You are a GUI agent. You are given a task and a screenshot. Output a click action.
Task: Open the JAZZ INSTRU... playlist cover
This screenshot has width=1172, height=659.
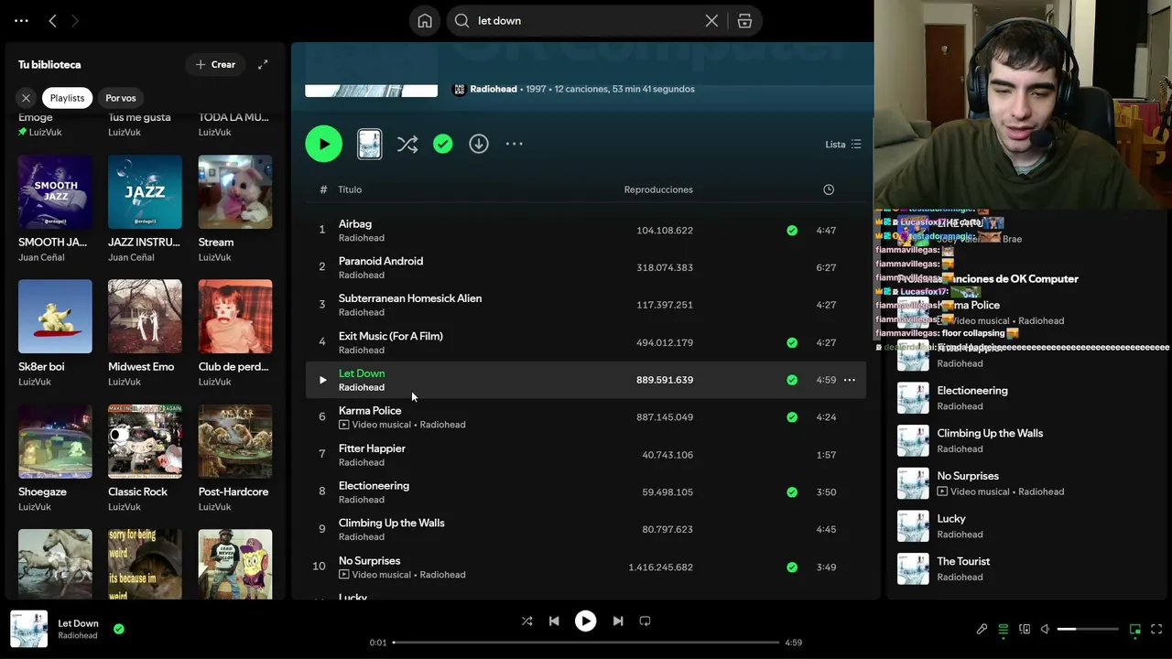[x=145, y=191]
